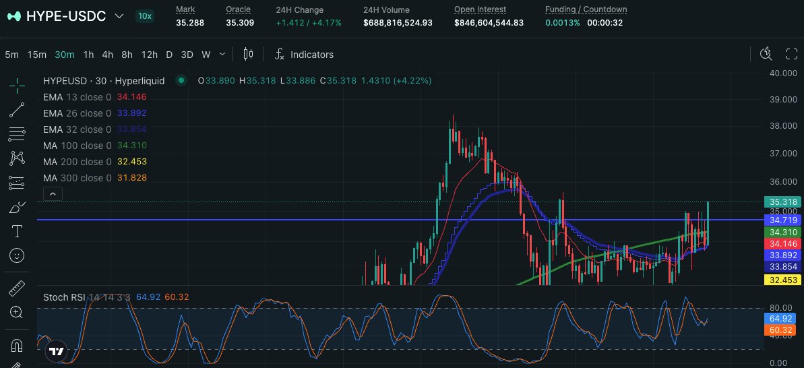Click the 24H Volume value $688,816,524.93
The image size is (804, 368).
point(398,22)
